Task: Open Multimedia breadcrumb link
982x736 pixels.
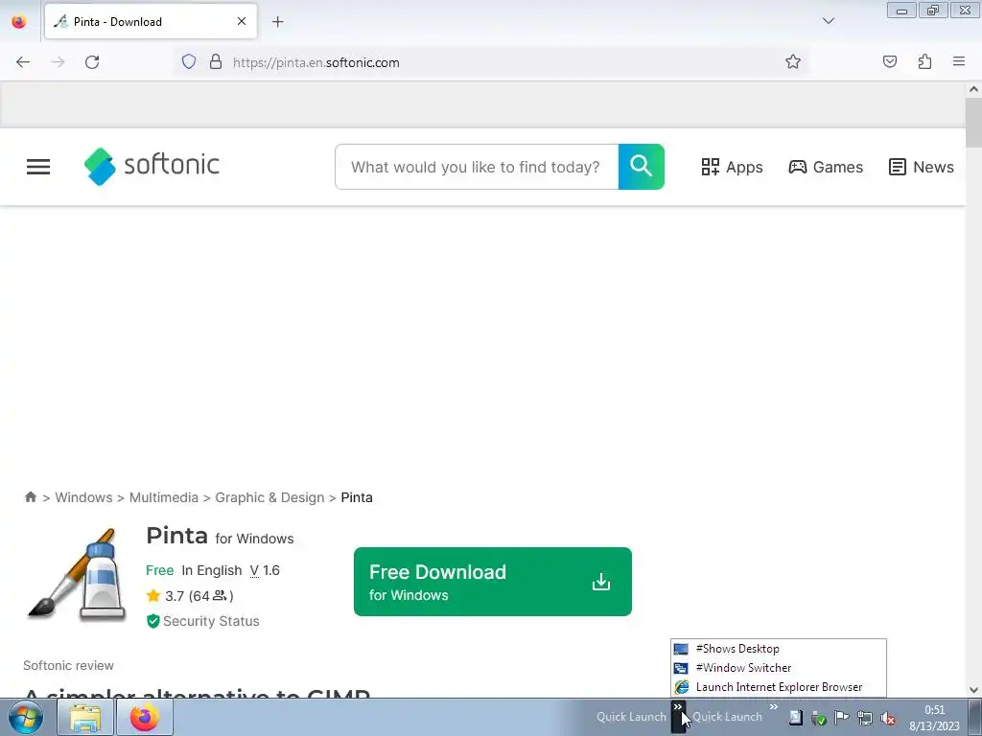Action: pos(163,497)
